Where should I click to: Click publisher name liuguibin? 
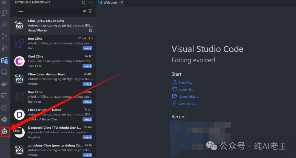pyautogui.click(x=34, y=137)
